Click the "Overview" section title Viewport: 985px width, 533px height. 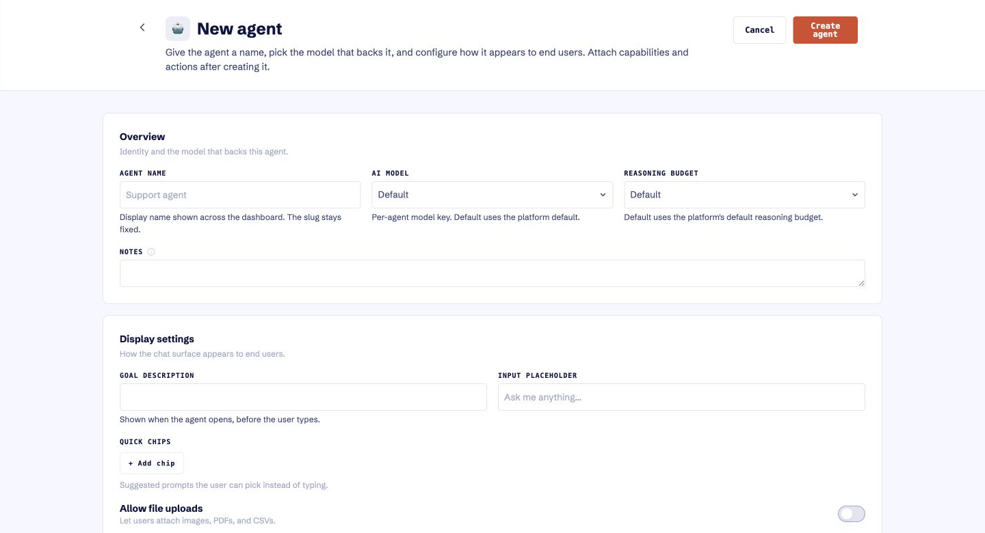pos(142,137)
